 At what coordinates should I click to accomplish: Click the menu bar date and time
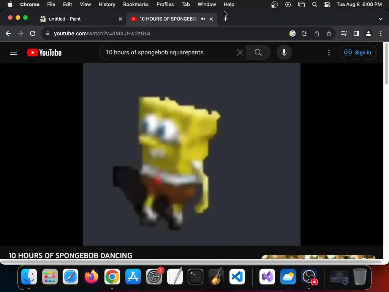coord(359,5)
